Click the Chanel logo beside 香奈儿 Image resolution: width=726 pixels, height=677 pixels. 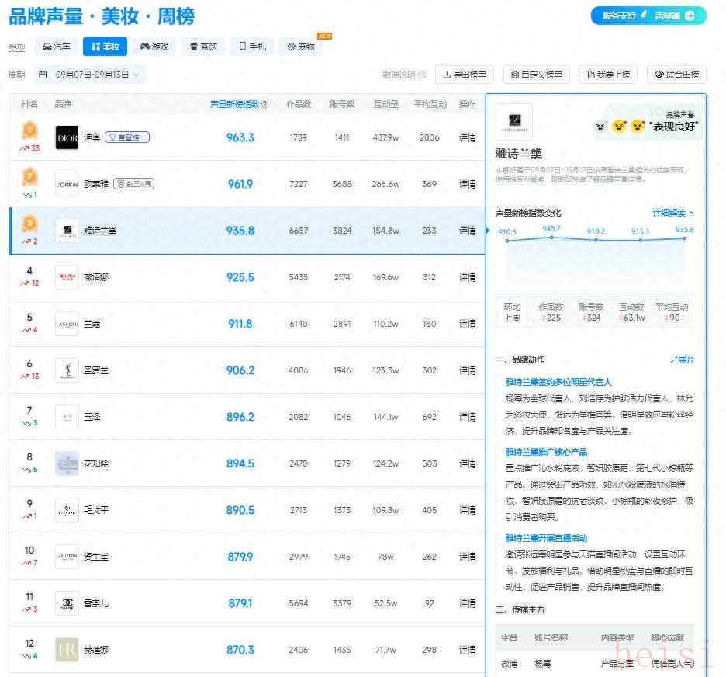pyautogui.click(x=67, y=603)
